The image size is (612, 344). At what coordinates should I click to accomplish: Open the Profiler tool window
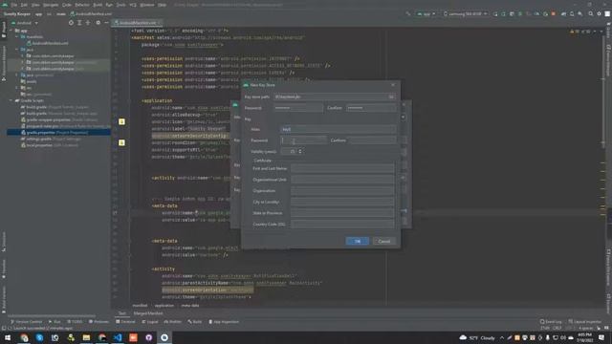[173, 322]
